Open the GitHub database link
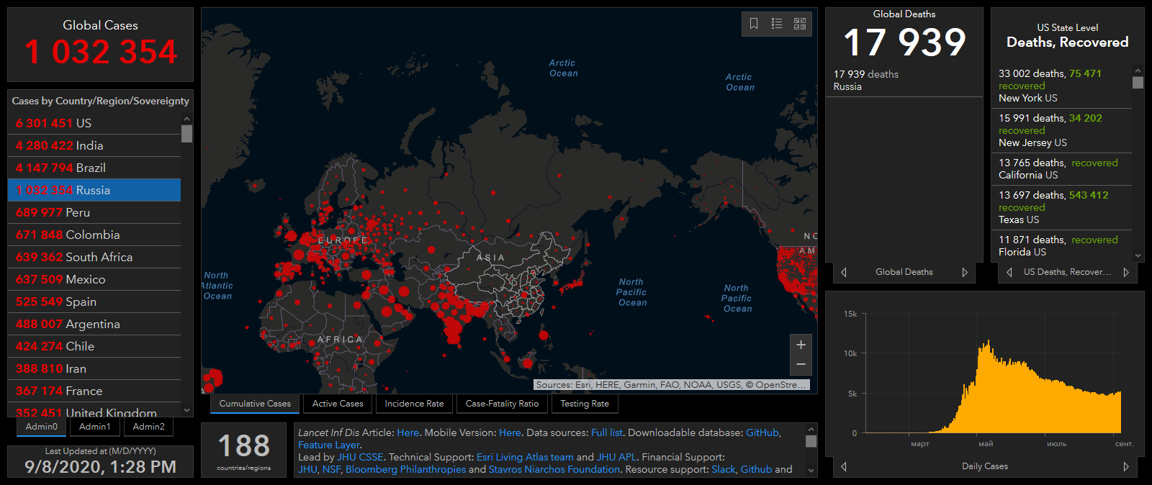The width and height of the screenshot is (1152, 485). tap(762, 432)
